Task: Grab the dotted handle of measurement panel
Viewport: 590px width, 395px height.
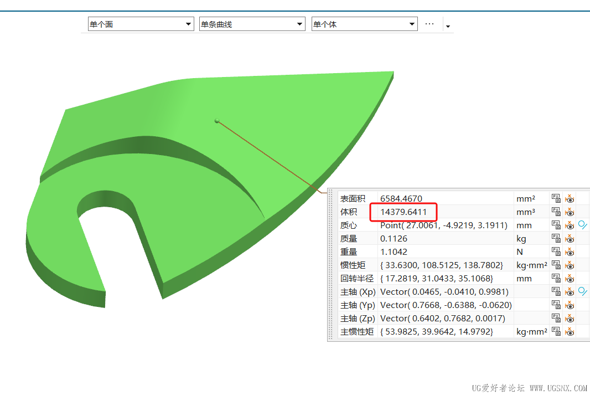Action: (331, 265)
